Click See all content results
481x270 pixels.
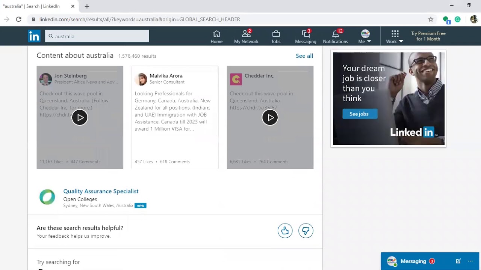coord(304,56)
